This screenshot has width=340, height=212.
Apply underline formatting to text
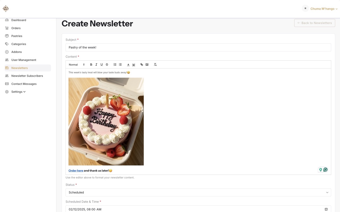[101, 65]
